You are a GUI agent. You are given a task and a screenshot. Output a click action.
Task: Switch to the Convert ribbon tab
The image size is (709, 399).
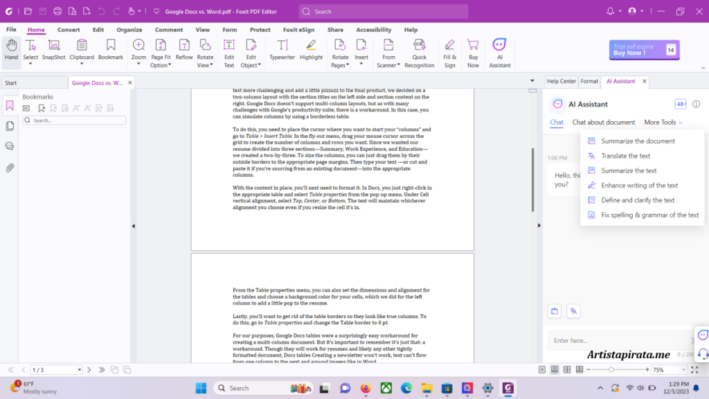point(69,29)
